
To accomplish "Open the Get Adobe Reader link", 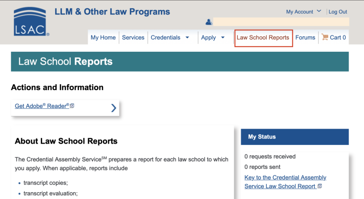I will coord(42,106).
